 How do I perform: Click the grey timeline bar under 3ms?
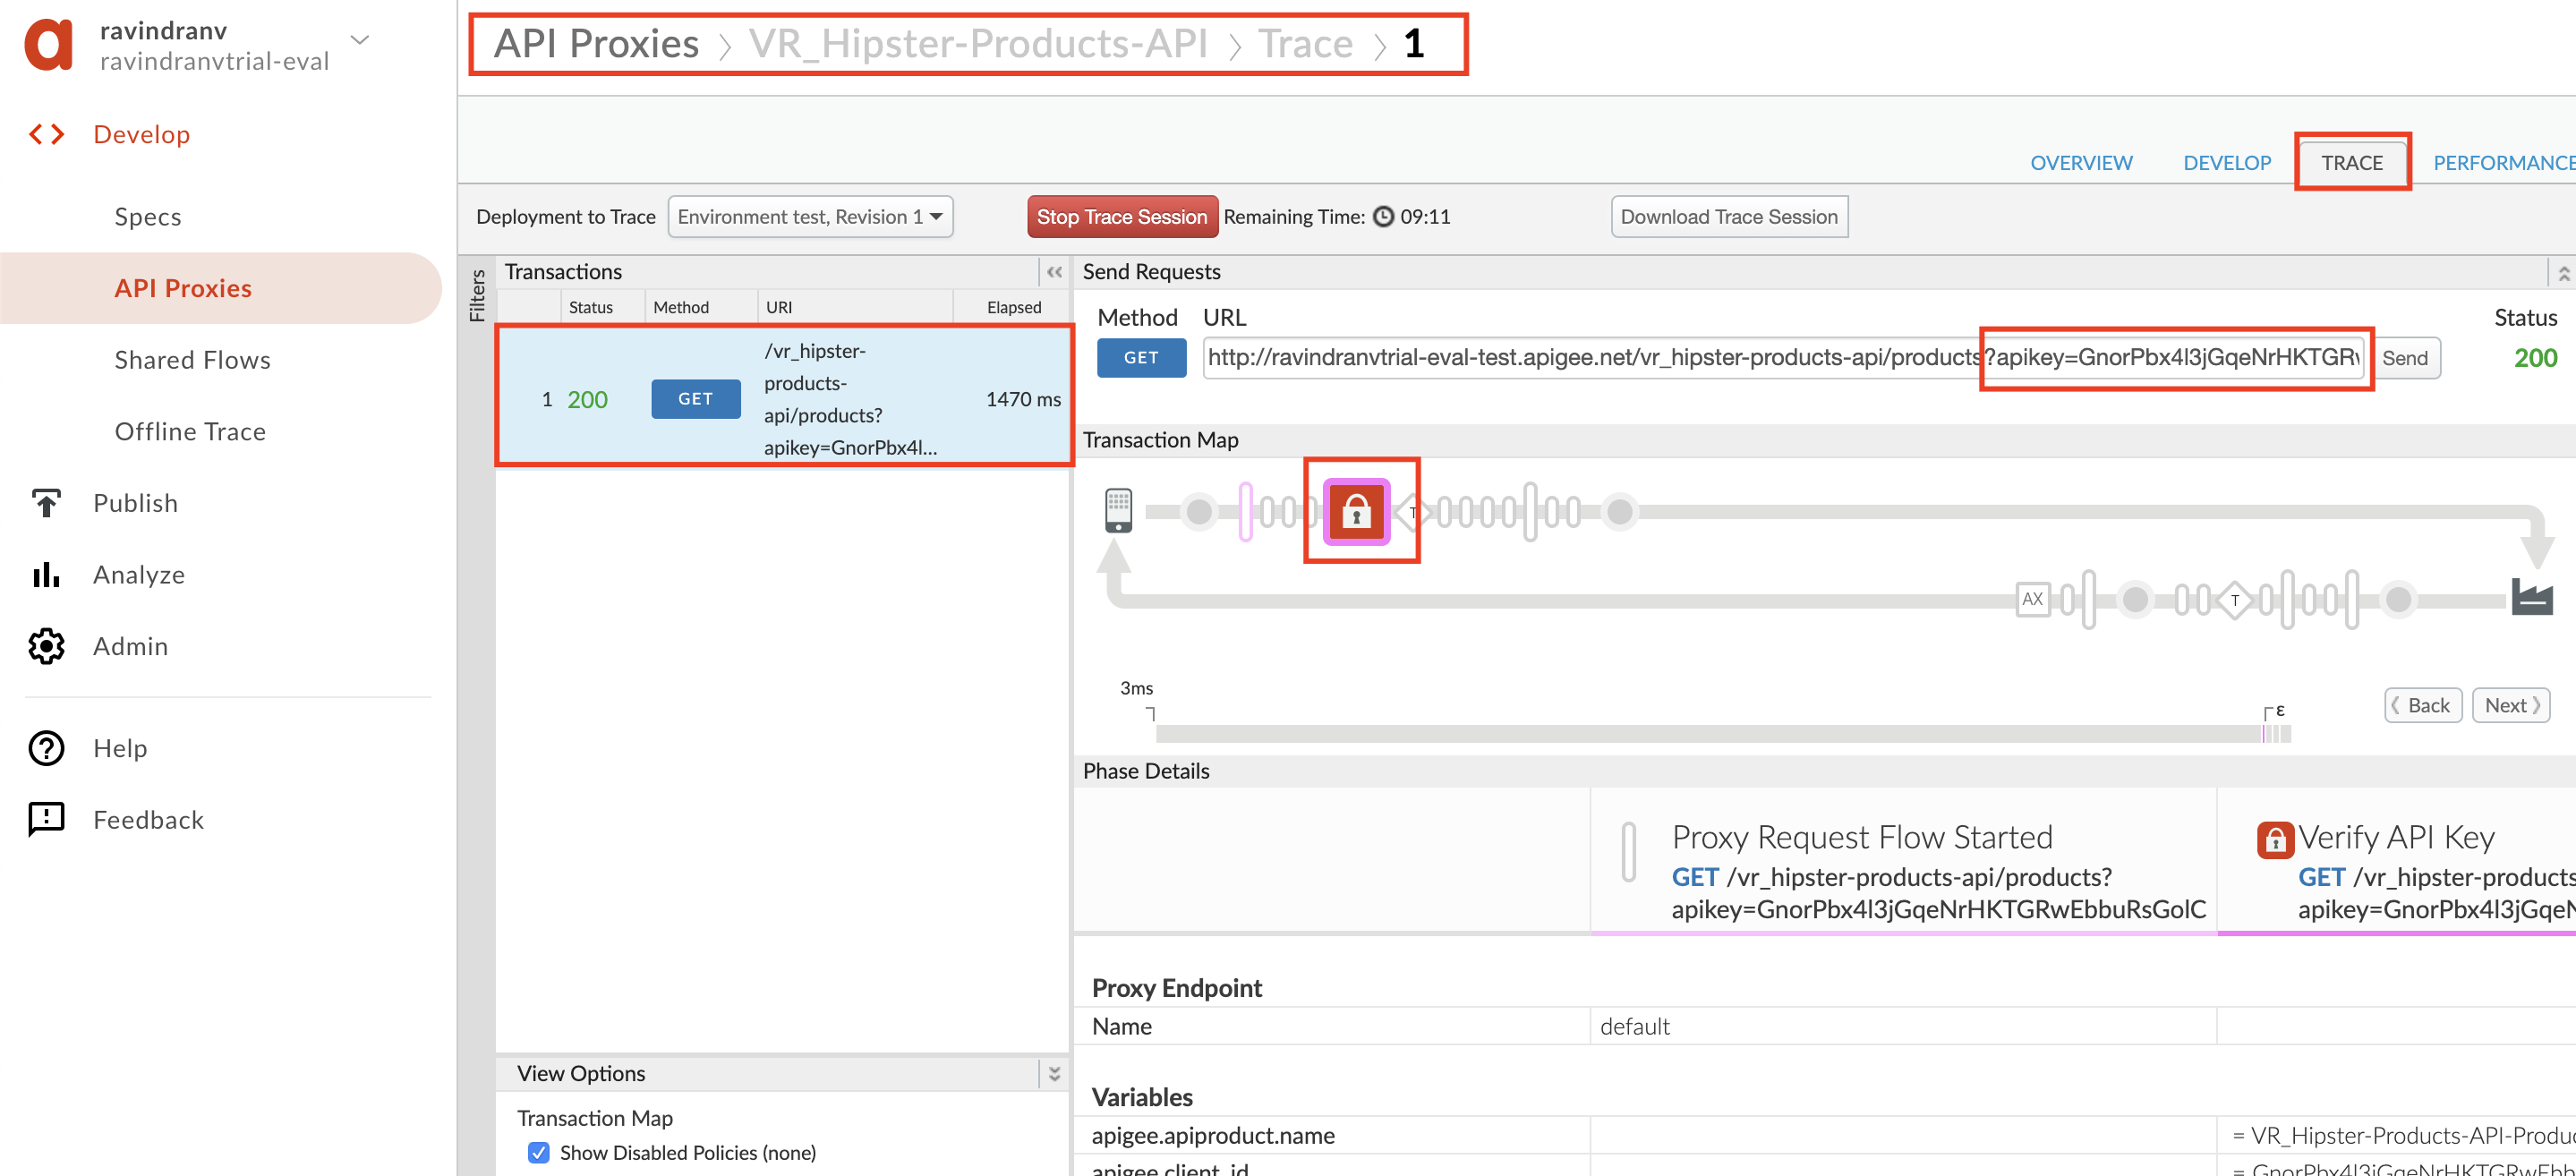[x=1708, y=734]
